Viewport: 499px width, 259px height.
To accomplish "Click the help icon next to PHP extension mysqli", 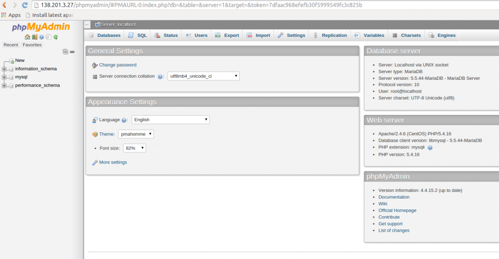I will tap(430, 148).
